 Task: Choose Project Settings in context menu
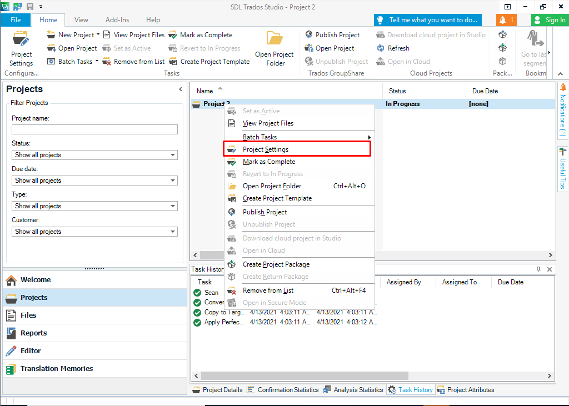(x=266, y=149)
